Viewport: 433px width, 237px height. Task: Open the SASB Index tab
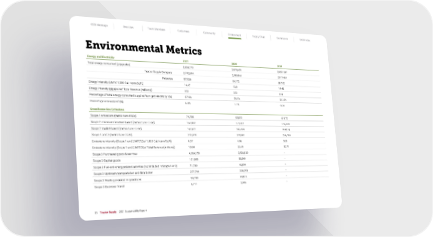click(304, 40)
